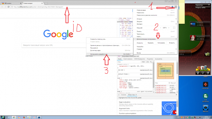Click the chat bubble icon in the poker window
Screen dimensions: 212x119
pyautogui.click(x=203, y=73)
